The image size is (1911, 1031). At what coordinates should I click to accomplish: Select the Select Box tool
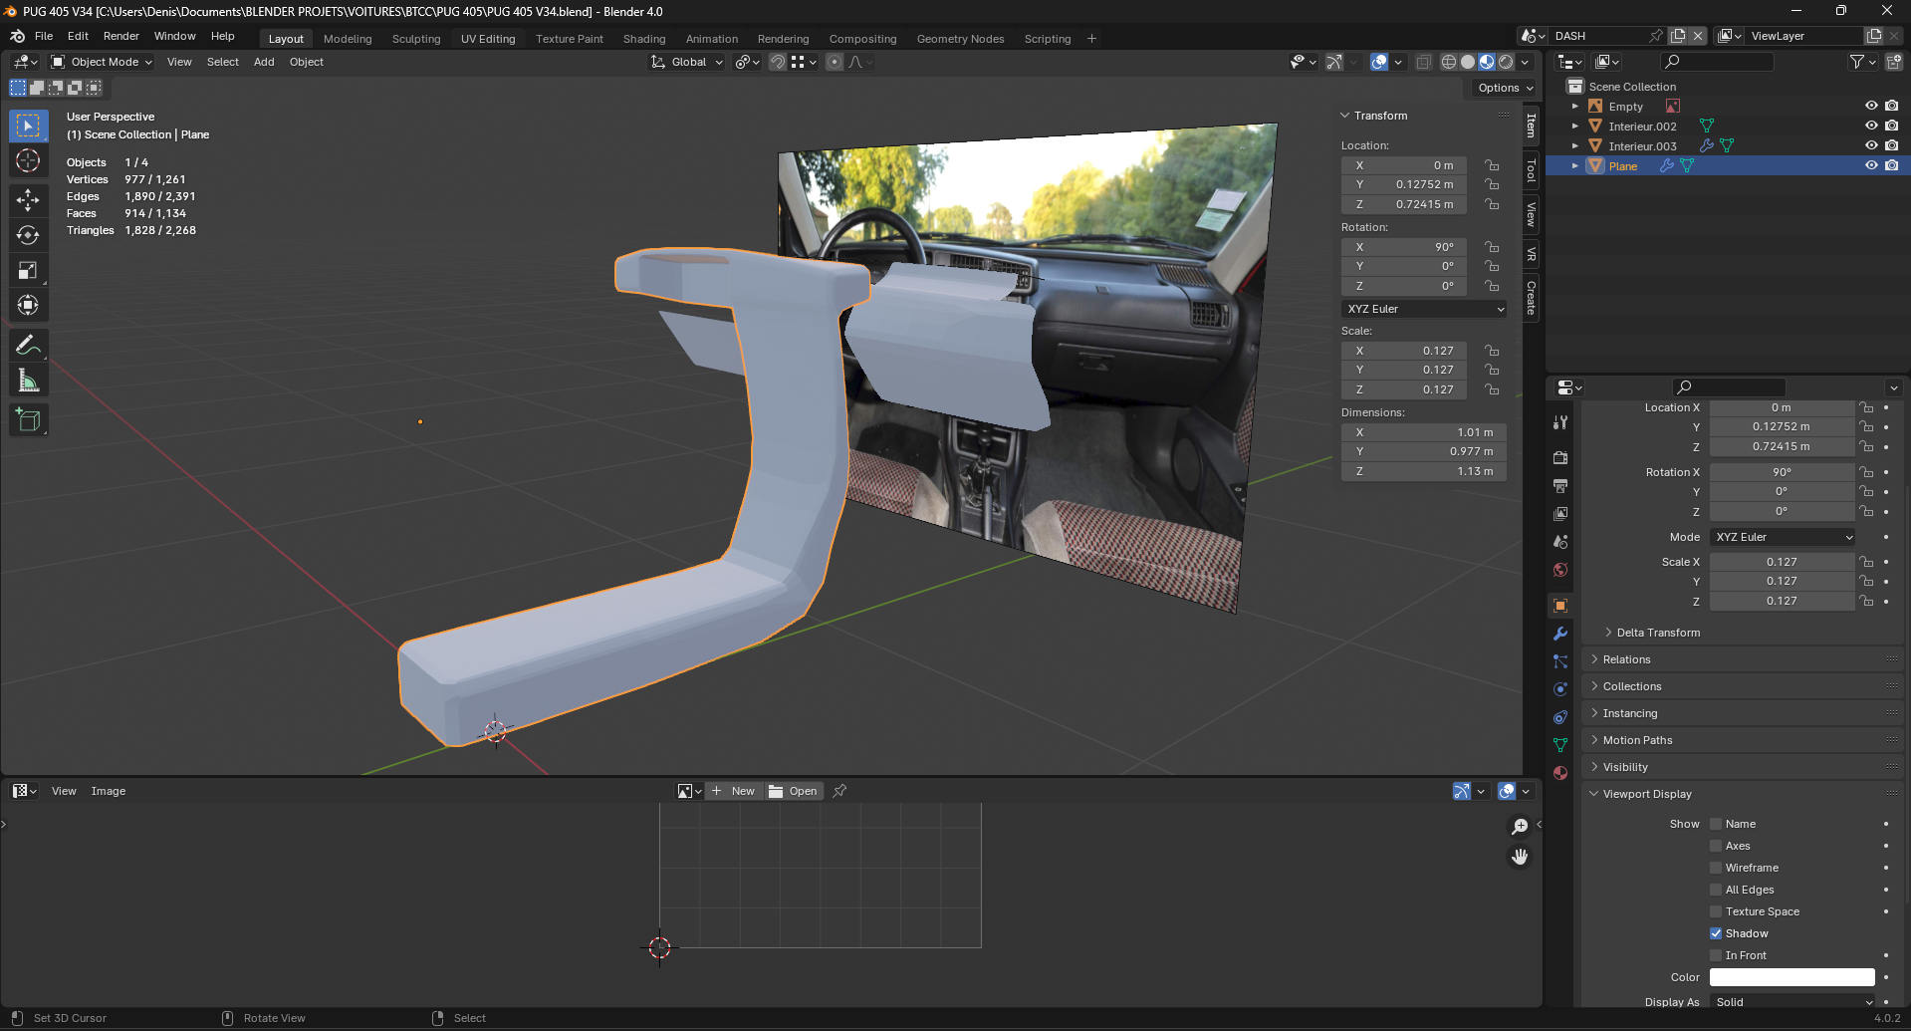(28, 126)
